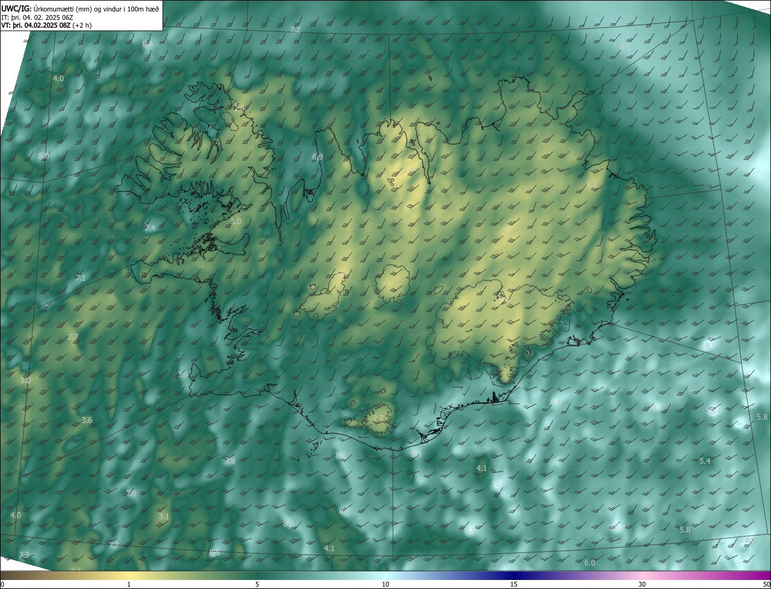This screenshot has height=589, width=771.
Task: Click the "3.1" value on the map
Action: (164, 516)
